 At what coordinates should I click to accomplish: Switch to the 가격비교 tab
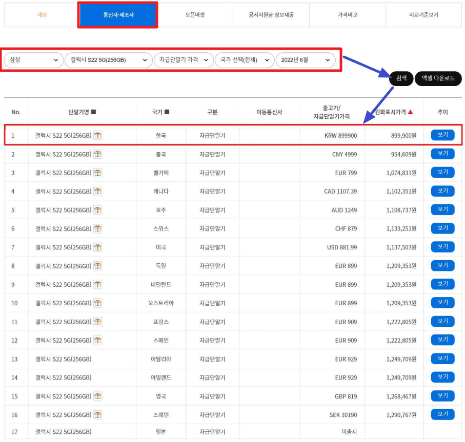pos(348,15)
